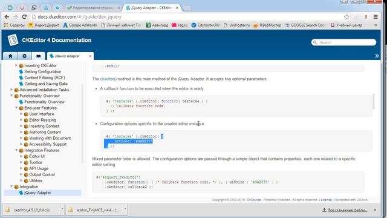Open the CKSource footer link

(253, 200)
